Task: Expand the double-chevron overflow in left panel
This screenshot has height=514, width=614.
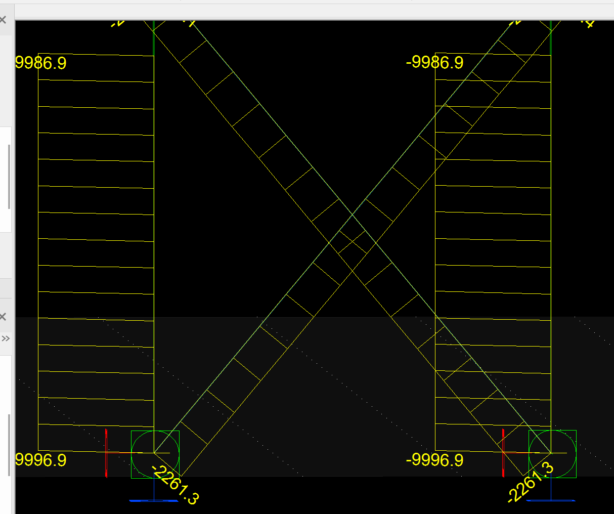Action: tap(6, 338)
